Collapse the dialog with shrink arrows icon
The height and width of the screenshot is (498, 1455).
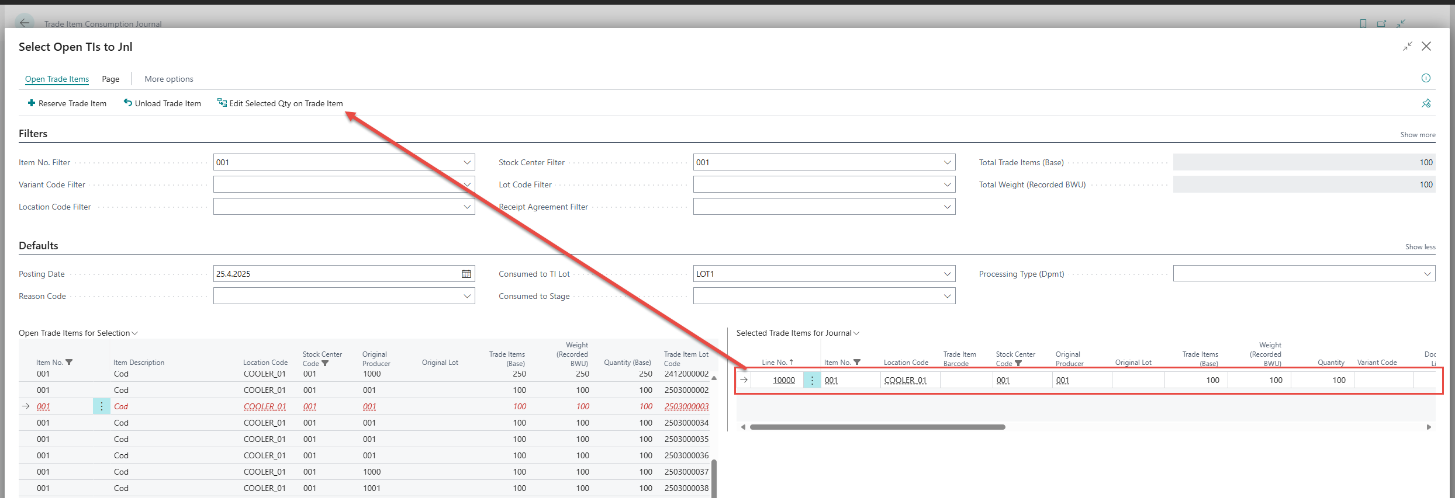pos(1407,47)
